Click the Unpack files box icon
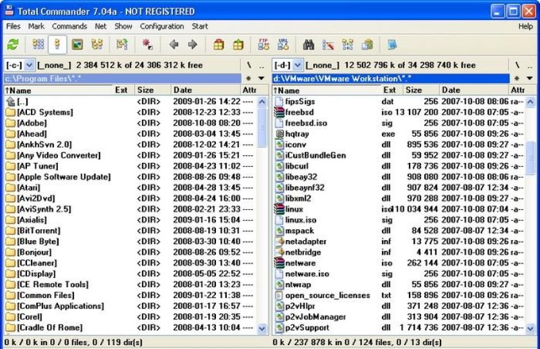Screen dimensions: 540x349 [x=238, y=44]
